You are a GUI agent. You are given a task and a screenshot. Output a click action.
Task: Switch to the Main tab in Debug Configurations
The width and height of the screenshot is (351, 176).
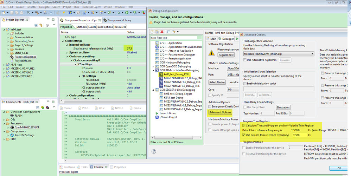(x=211, y=39)
